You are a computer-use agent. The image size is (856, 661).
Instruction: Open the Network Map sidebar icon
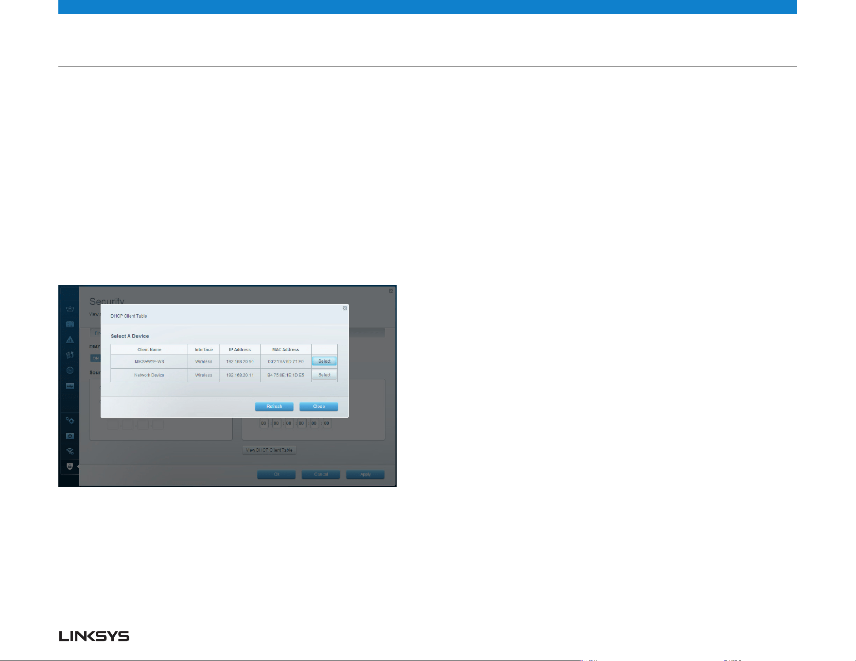click(x=70, y=309)
